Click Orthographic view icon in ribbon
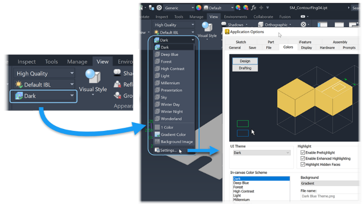Screen dimensions: 362x204 click(261, 25)
